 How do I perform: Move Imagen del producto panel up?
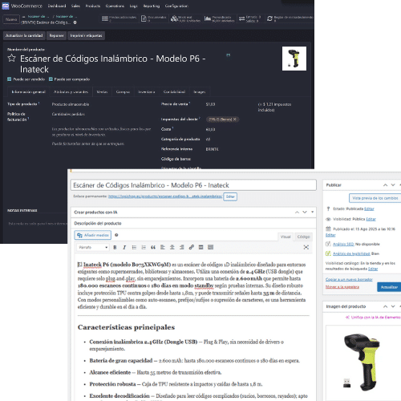[385, 306]
